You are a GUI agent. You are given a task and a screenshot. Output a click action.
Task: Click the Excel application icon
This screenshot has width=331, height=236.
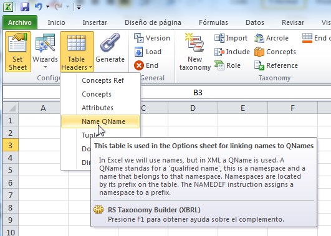(x=8, y=7)
